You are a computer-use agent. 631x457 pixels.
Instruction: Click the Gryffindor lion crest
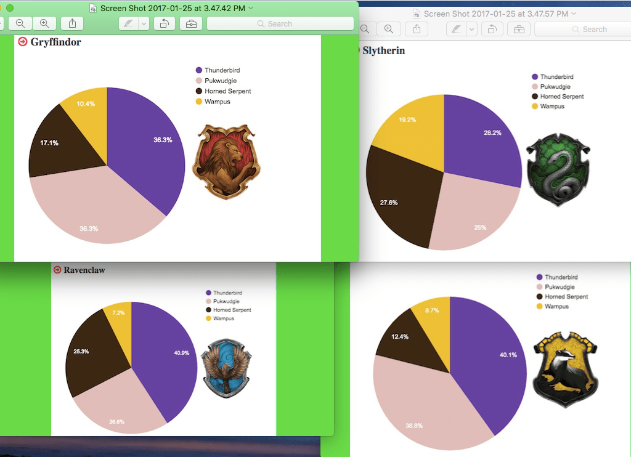[x=227, y=162]
